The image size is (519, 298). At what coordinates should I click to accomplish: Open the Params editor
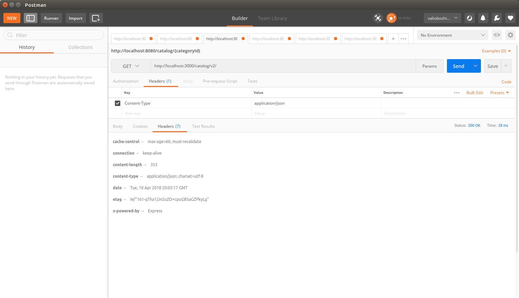point(430,66)
